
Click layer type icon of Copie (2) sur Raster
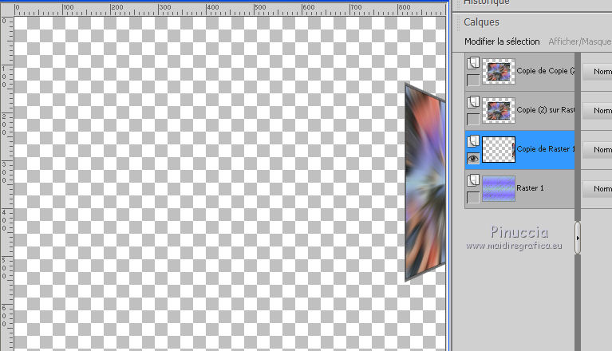pyautogui.click(x=473, y=102)
